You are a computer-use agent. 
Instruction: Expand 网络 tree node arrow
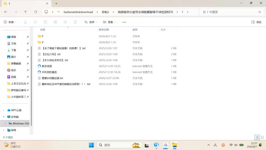point(4,130)
